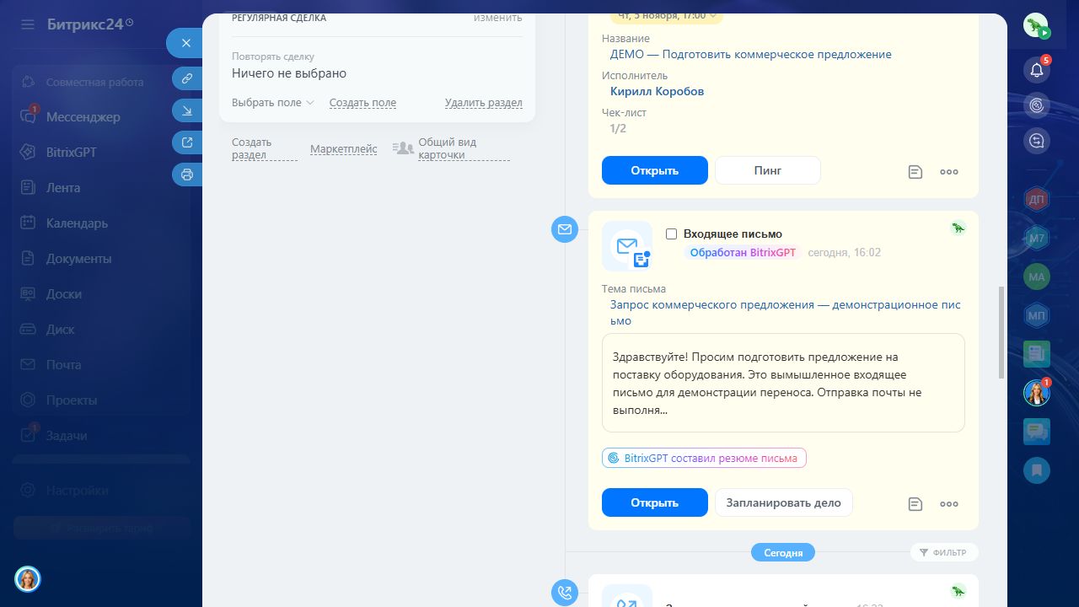This screenshot has width=1079, height=607.
Task: Click Открыть button on the incoming email
Action: click(654, 502)
